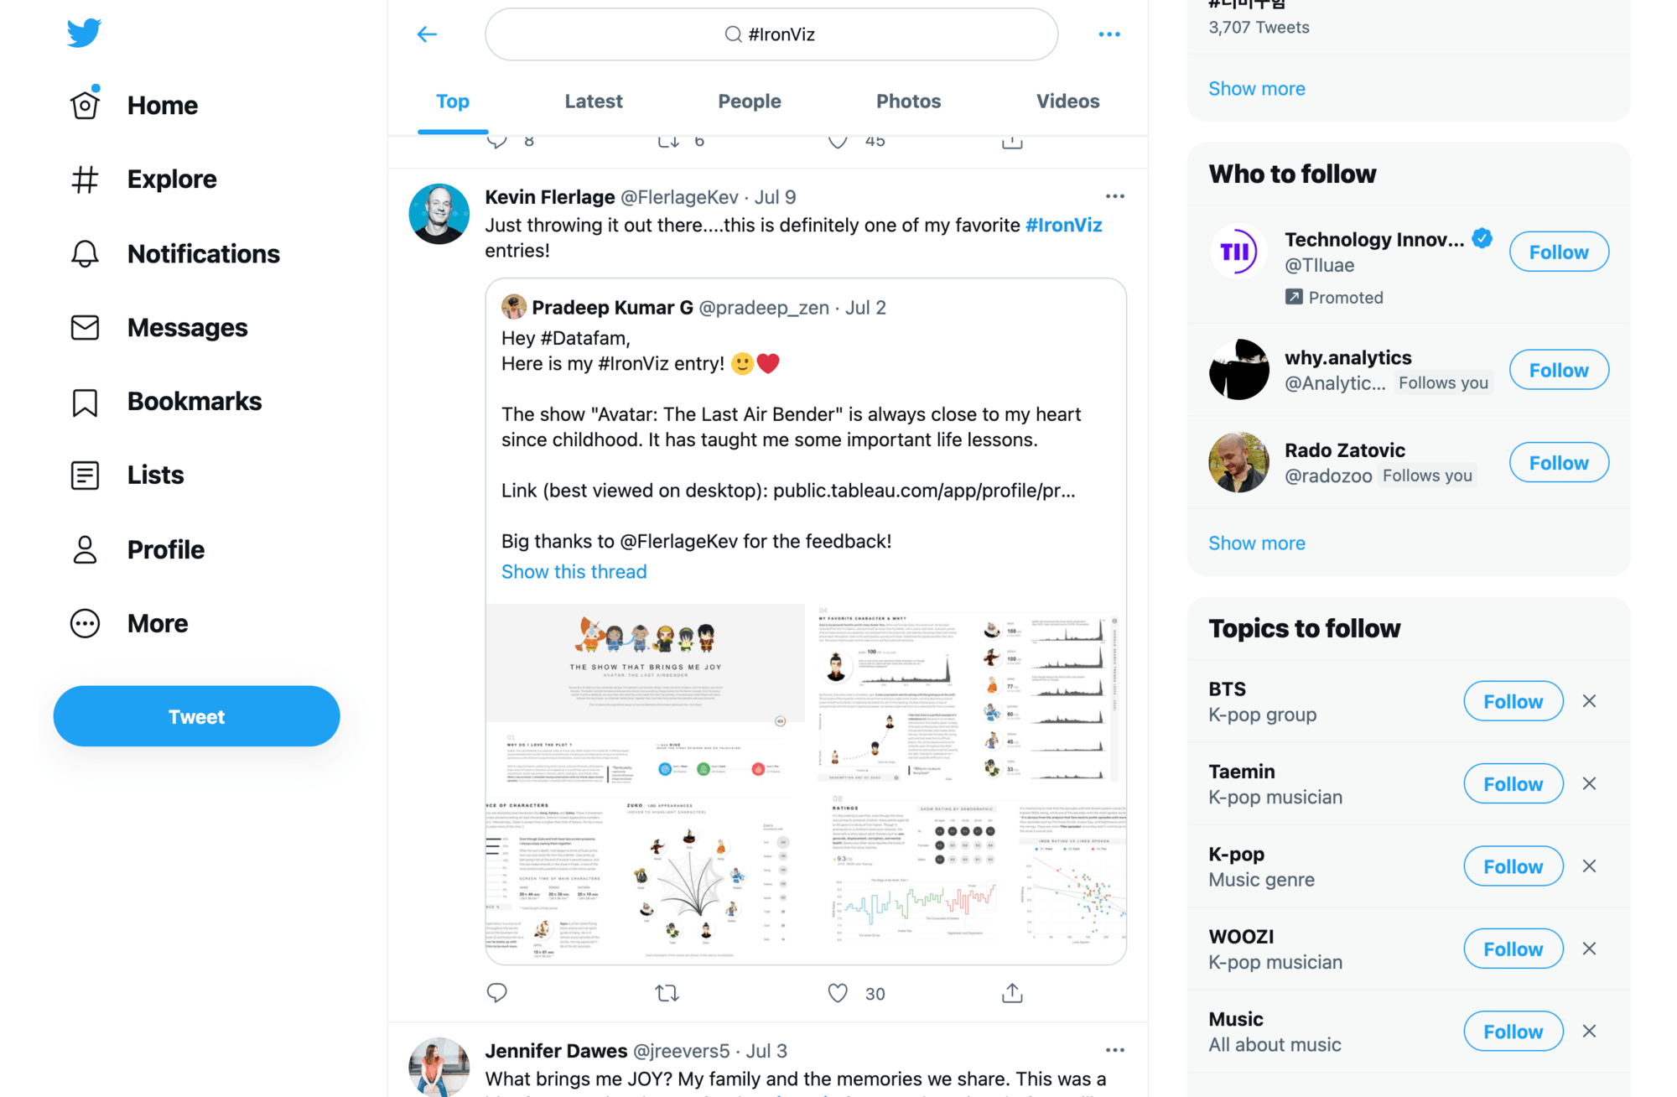Follow the BTS topic

(1513, 701)
